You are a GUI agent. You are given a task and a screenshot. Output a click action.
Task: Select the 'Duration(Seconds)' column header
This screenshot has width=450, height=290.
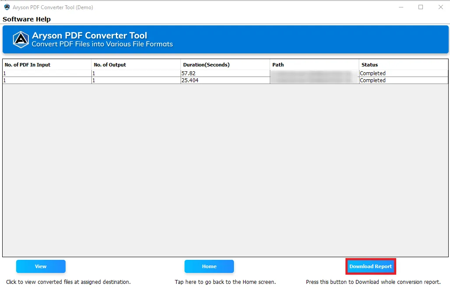pos(225,65)
